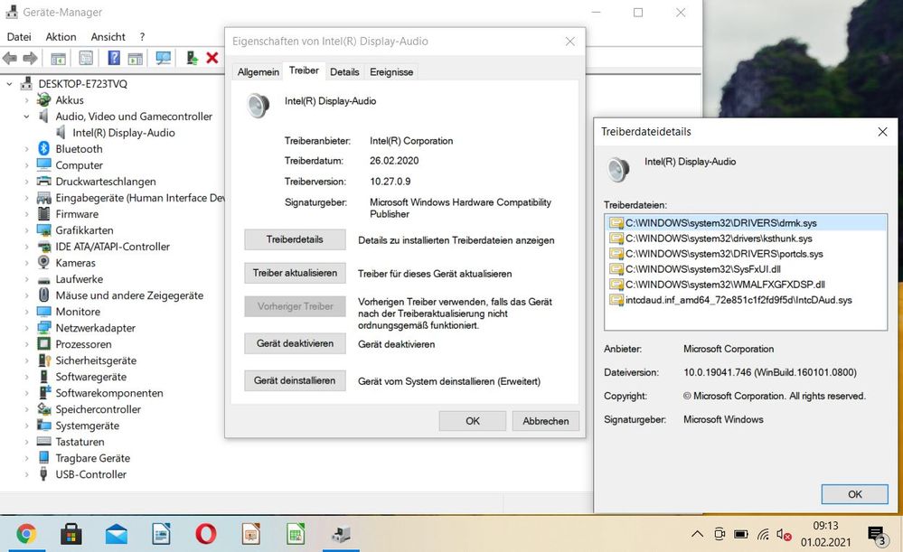Open the Mail app in taskbar

116,534
